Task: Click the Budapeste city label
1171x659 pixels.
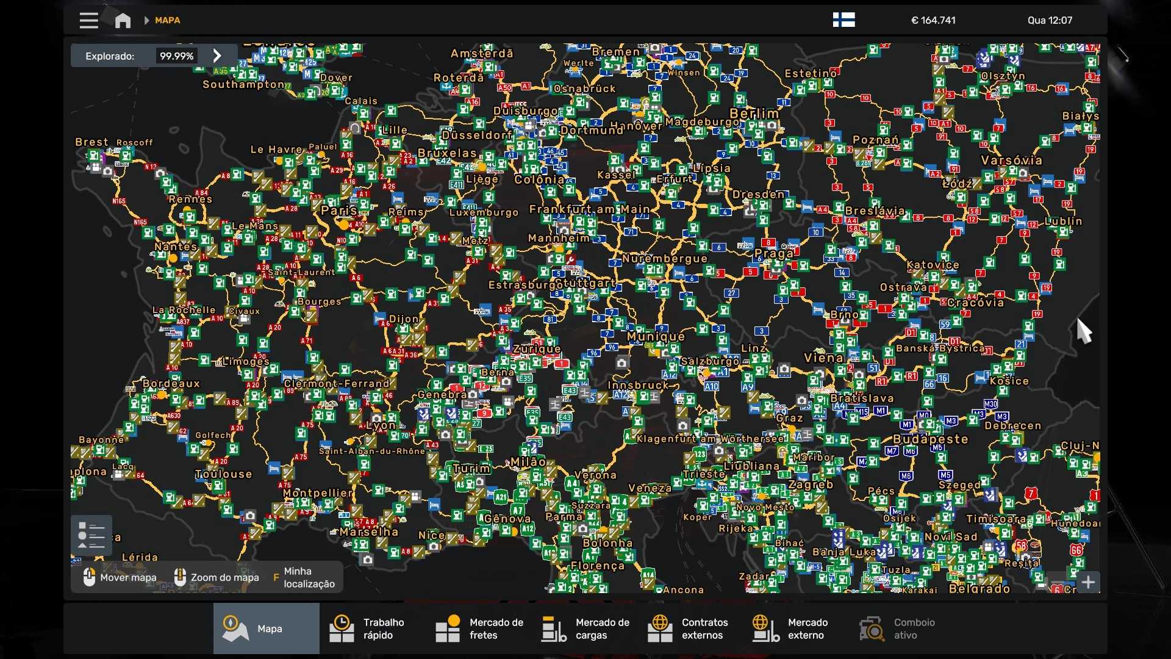Action: click(x=930, y=439)
